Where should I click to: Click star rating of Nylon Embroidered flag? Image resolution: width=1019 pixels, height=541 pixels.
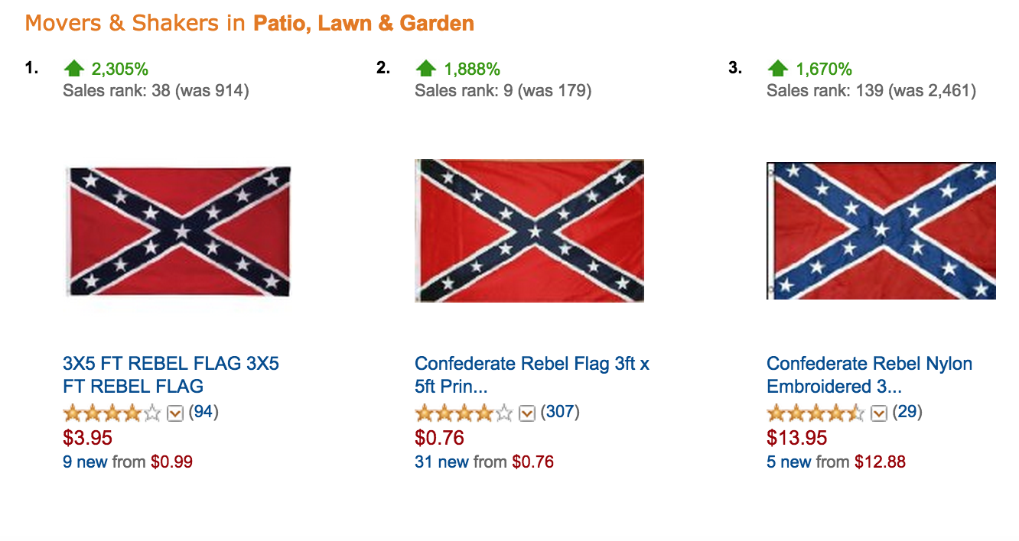816,413
